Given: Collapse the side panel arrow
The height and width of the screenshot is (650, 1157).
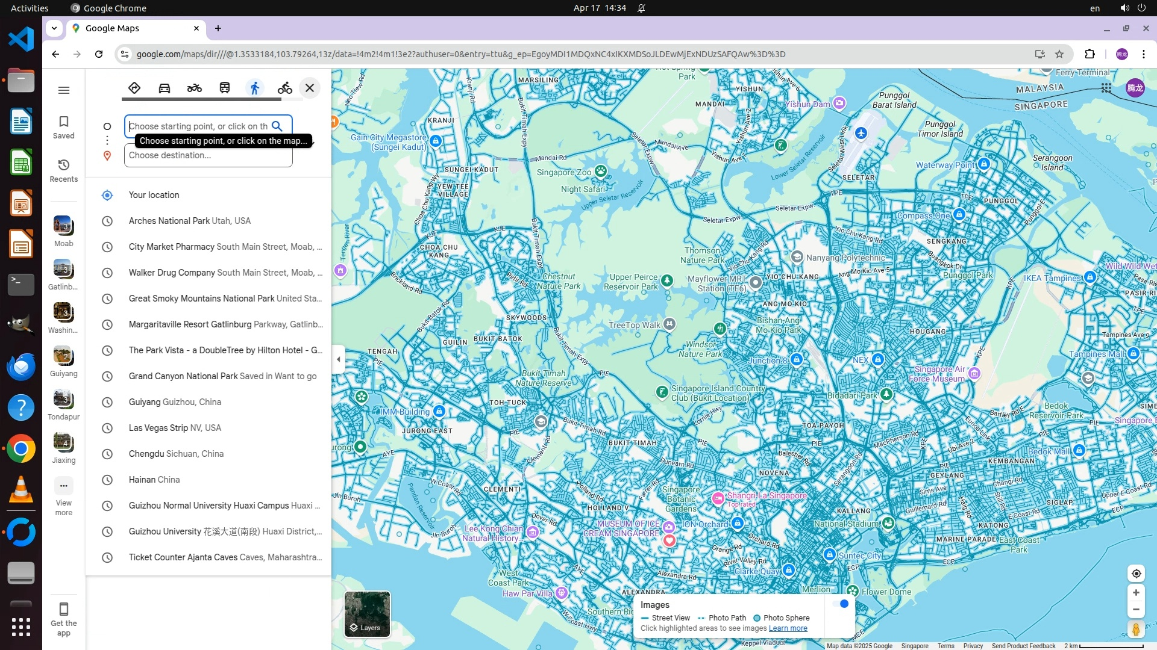Looking at the screenshot, I should tap(338, 359).
